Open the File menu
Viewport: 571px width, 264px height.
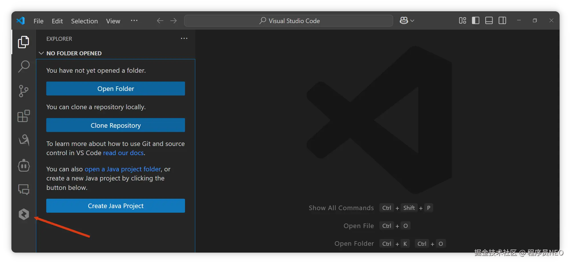(x=39, y=21)
